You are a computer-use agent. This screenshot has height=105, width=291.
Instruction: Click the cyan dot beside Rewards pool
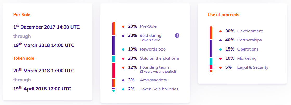click(123, 49)
